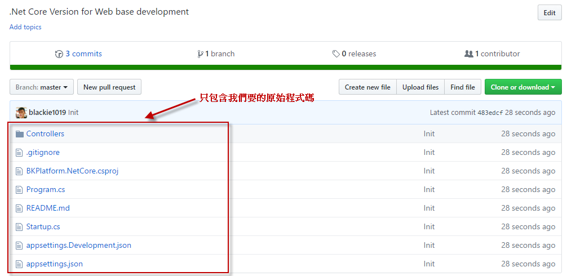The image size is (567, 276).
Task: Open the Branch: master dropdown
Action: (42, 87)
